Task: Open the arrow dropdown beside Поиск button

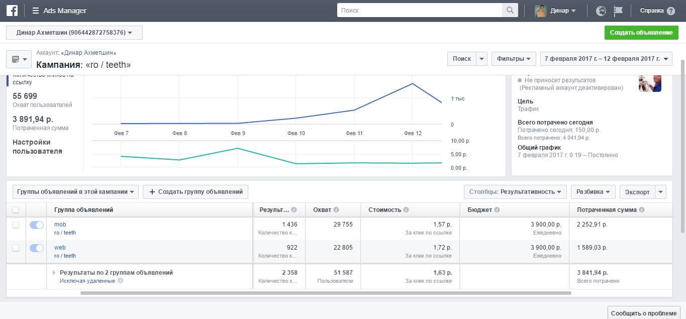Action: [482, 59]
